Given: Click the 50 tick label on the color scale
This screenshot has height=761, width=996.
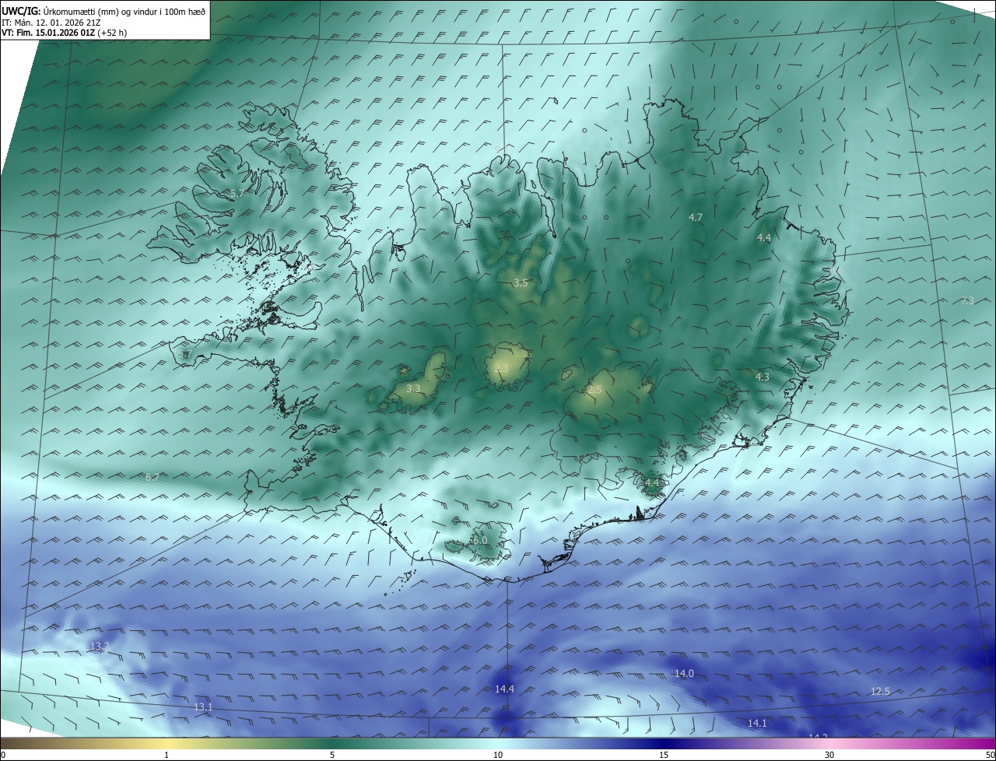Looking at the screenshot, I should pos(990,755).
